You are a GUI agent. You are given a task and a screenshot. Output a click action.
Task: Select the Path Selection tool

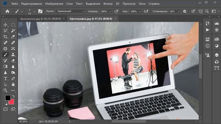[x=6, y=84]
